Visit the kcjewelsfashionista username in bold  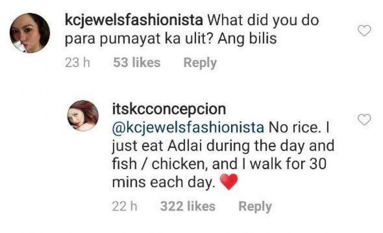[132, 20]
